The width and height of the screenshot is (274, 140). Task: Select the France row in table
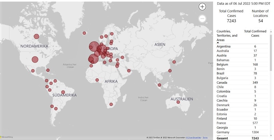pyautogui.click(x=242, y=123)
